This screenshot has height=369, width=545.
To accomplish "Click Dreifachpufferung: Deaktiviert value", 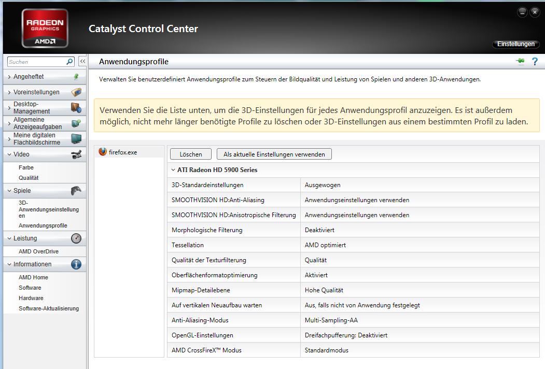I will tap(346, 335).
